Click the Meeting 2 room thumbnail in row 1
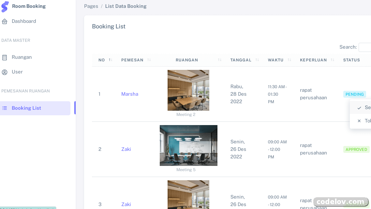371x209 pixels. [x=188, y=90]
